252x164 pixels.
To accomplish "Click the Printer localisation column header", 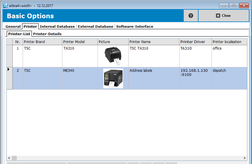I will (x=229, y=41).
